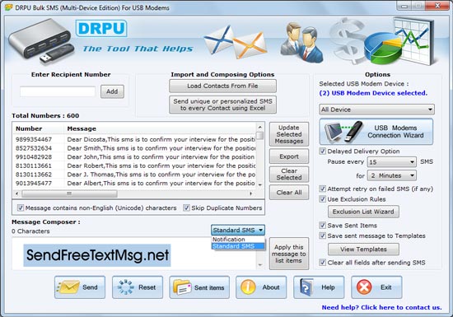Click the red Exit cross icon
Viewport: 453px width, 317px height.
pyautogui.click(x=364, y=287)
